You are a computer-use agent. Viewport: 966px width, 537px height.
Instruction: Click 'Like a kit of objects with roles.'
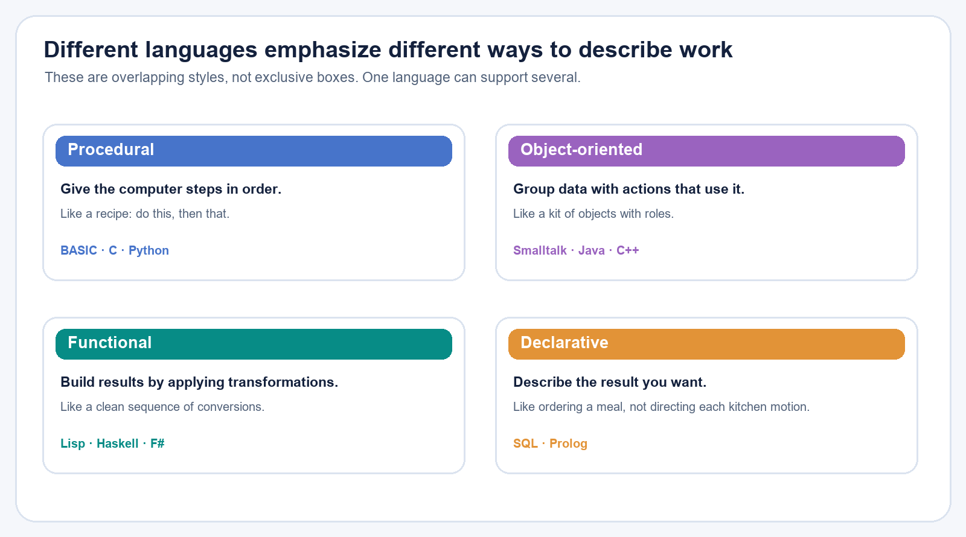(x=593, y=214)
